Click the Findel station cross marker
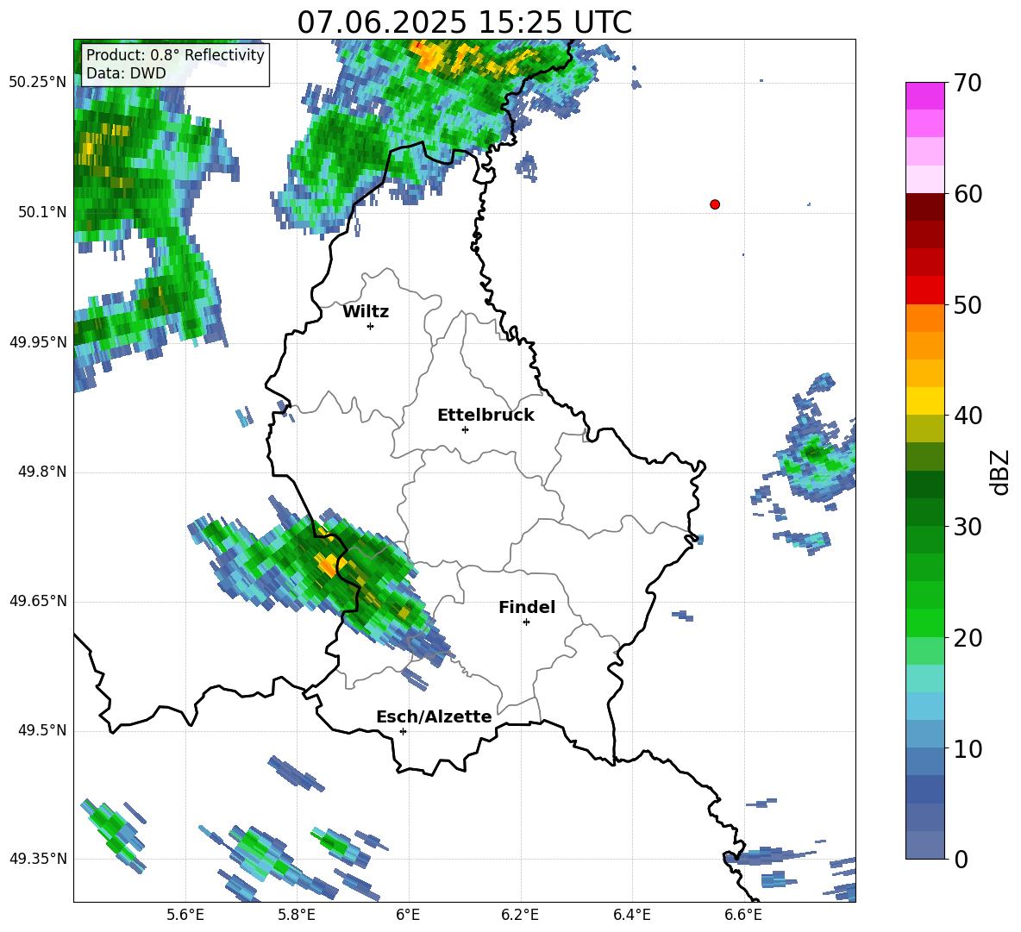Image resolution: width=1021 pixels, height=932 pixels. (526, 622)
